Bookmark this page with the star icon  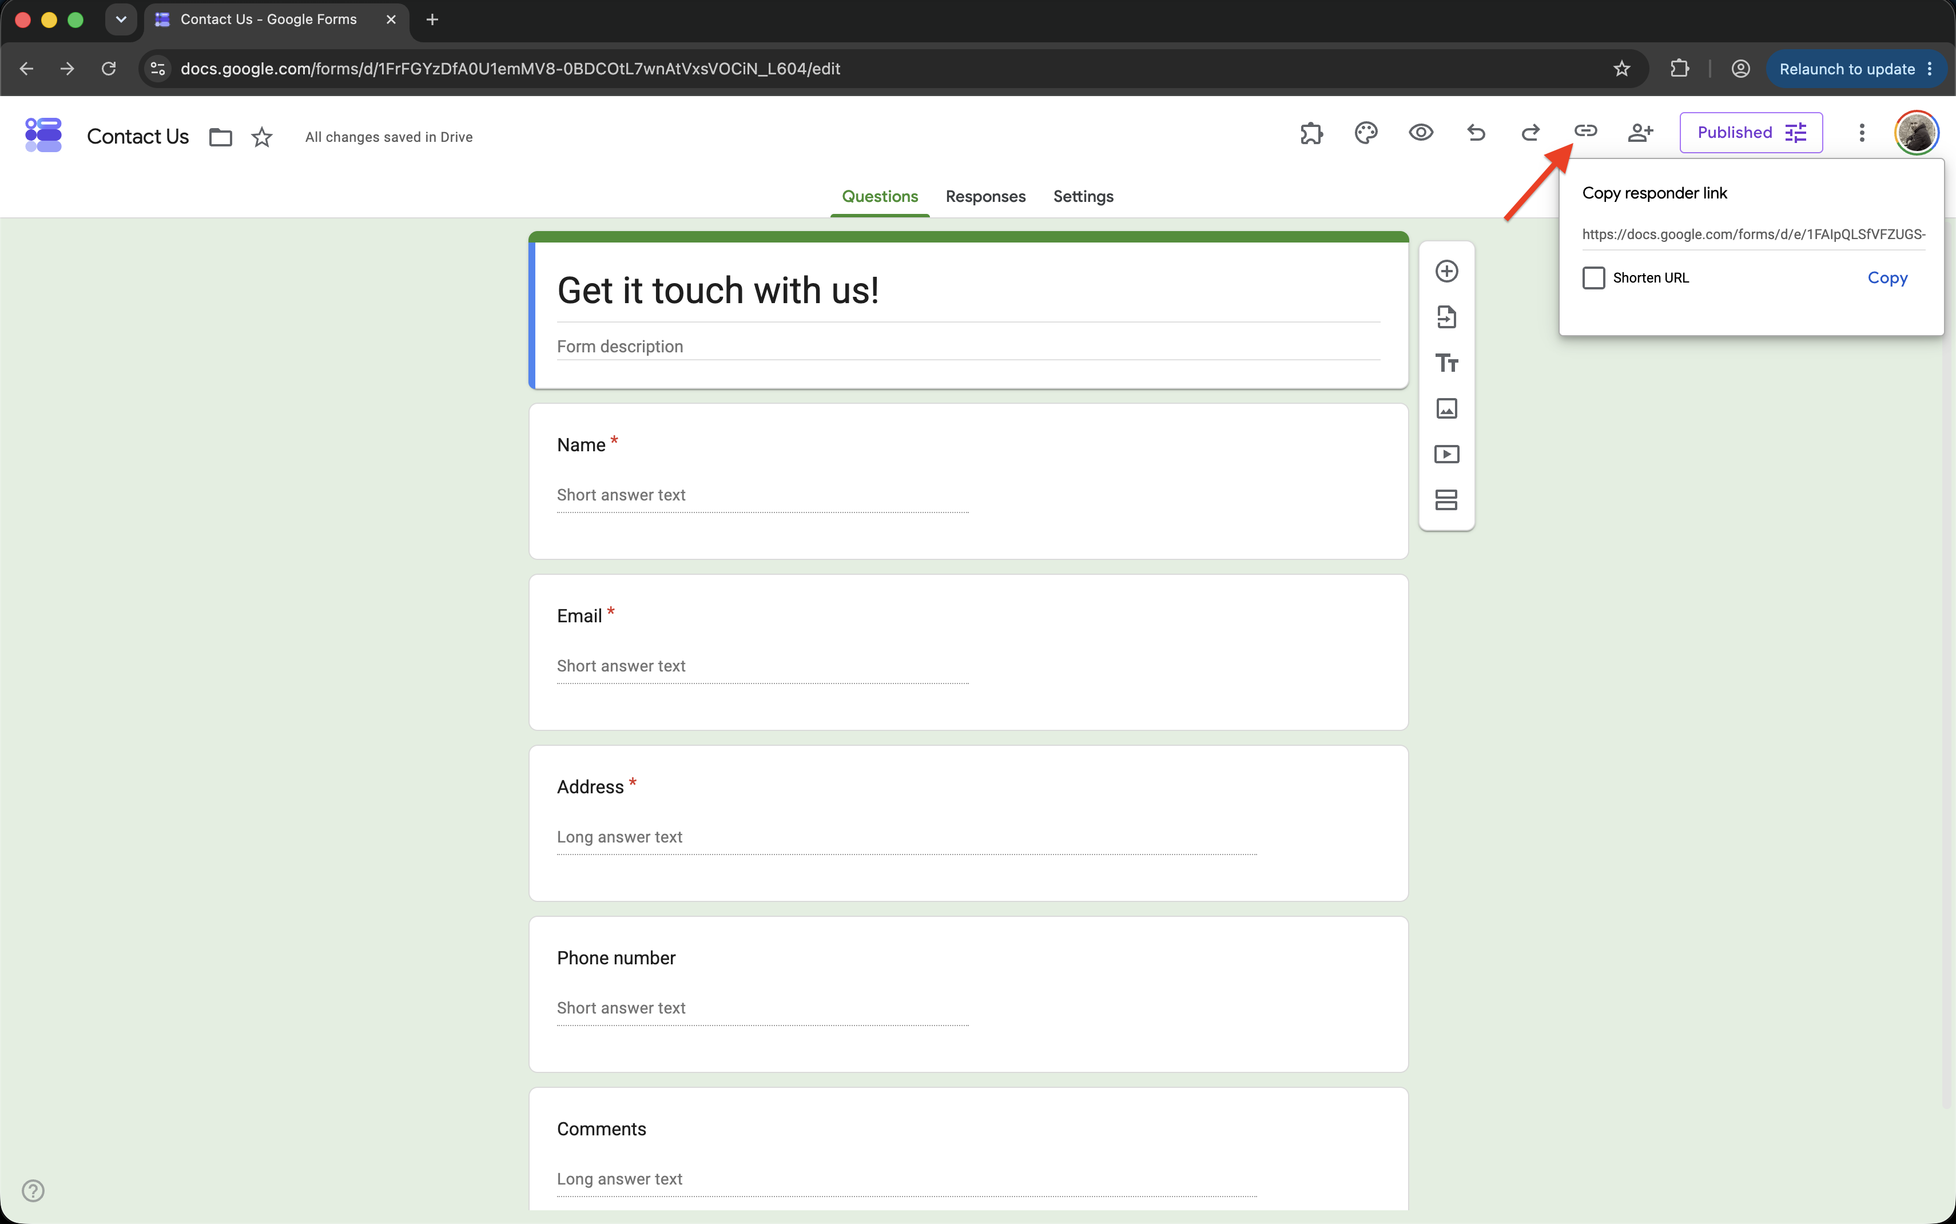pos(1622,69)
